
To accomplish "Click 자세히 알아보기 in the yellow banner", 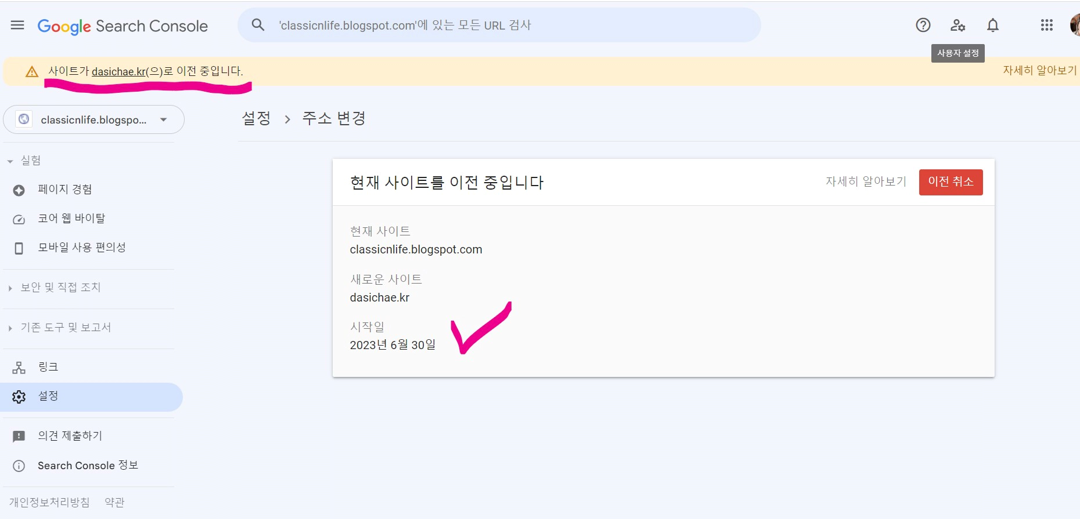I will click(1039, 70).
